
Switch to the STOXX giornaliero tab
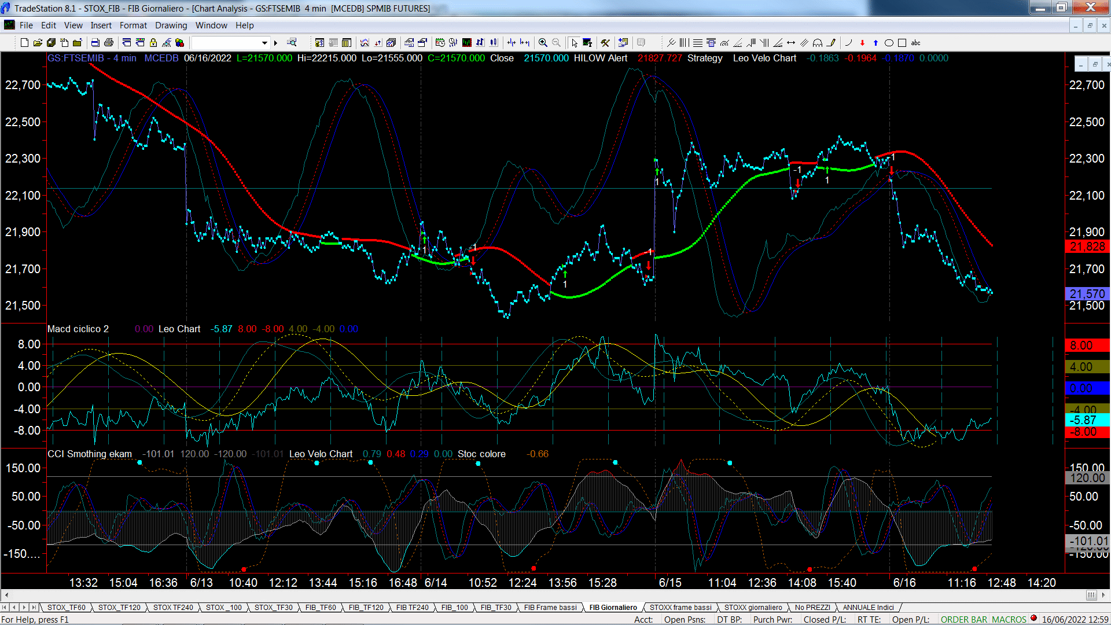point(753,608)
